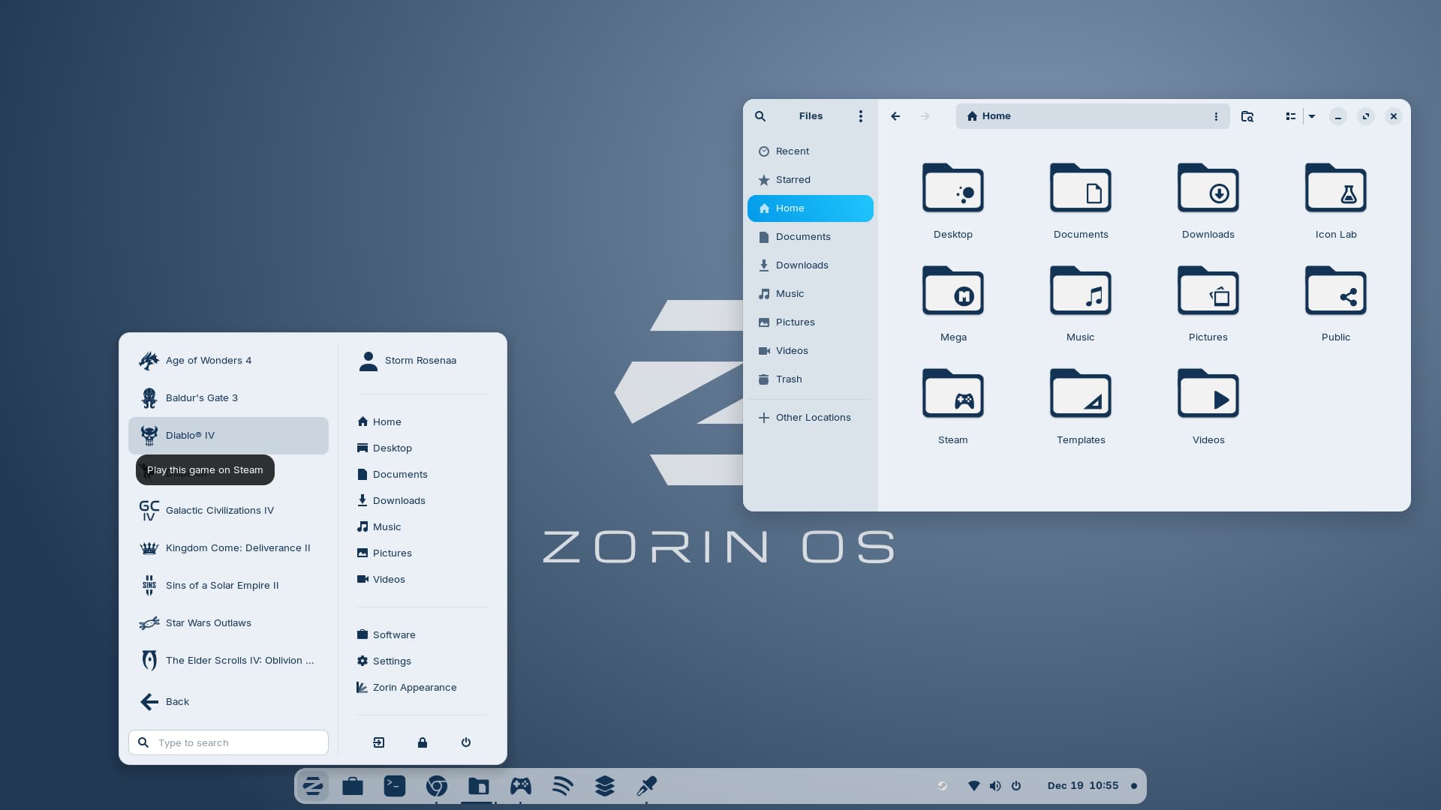Open the terminal from the taskbar
The width and height of the screenshot is (1441, 810).
coord(394,786)
